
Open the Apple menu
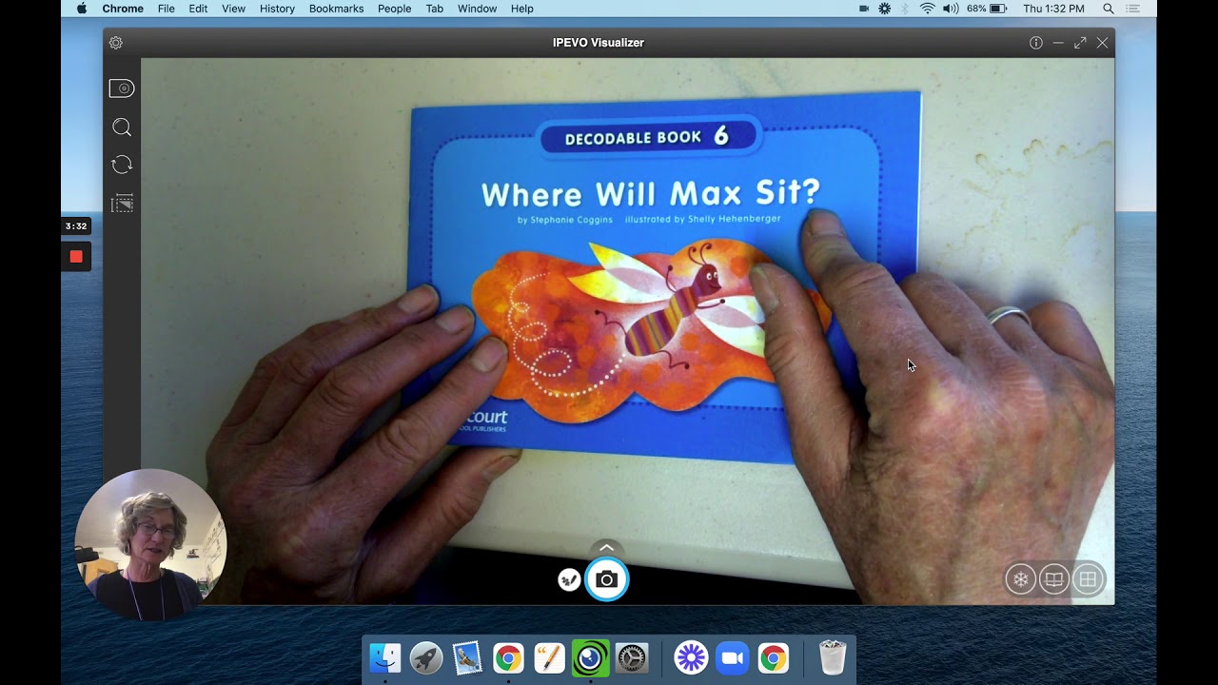point(82,9)
